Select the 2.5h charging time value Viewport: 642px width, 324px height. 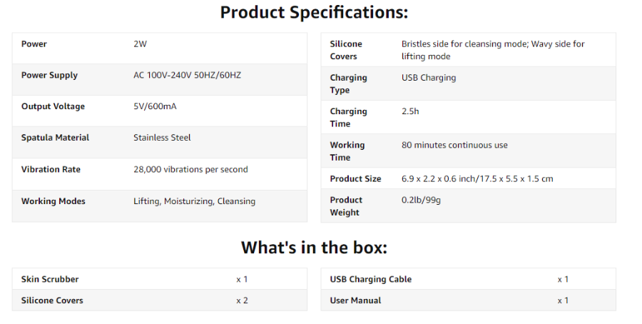410,111
